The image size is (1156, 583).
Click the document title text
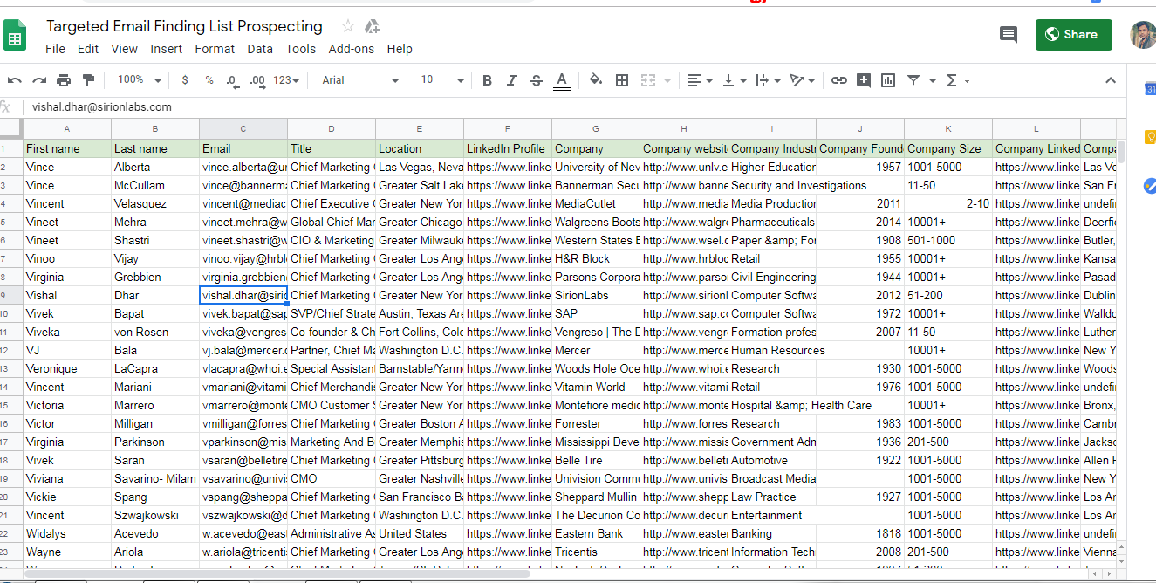pos(184,26)
